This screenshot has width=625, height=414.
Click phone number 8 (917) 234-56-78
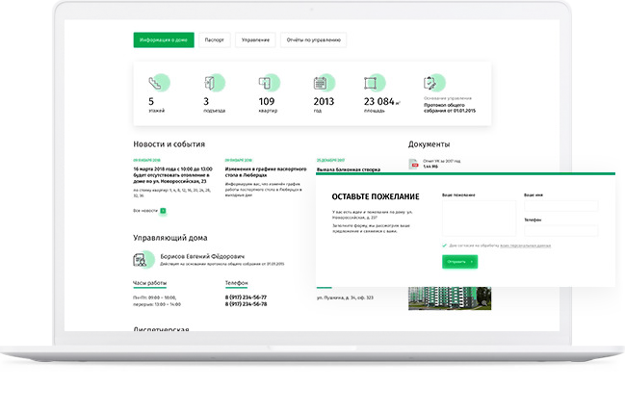coord(246,304)
